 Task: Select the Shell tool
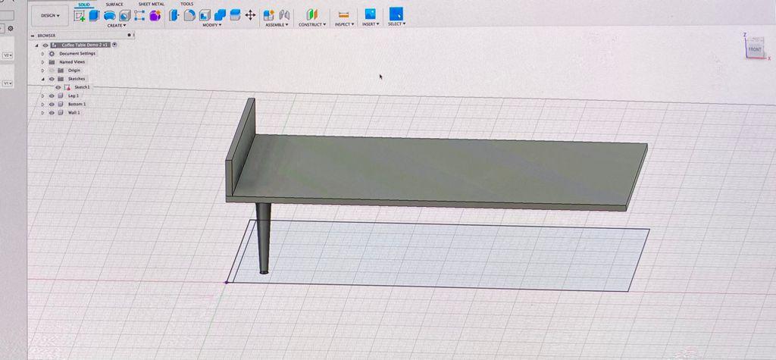[x=205, y=15]
